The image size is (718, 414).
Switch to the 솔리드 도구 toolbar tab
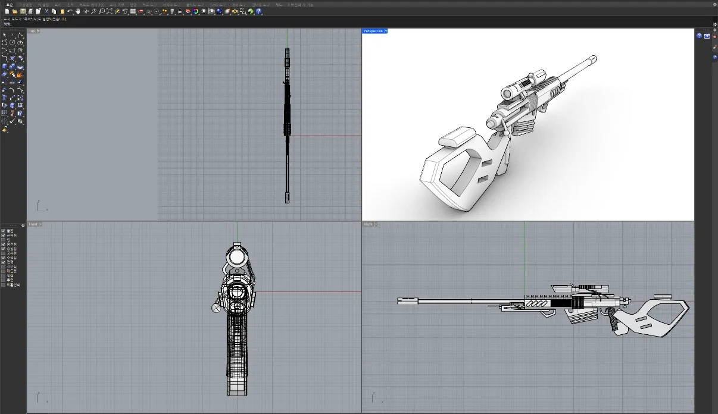coord(194,4)
